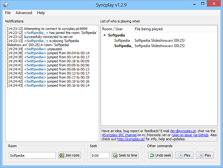
Task: Click 'jumped from 00:16 to 00:14' notification
Action: pyautogui.click(x=48, y=86)
